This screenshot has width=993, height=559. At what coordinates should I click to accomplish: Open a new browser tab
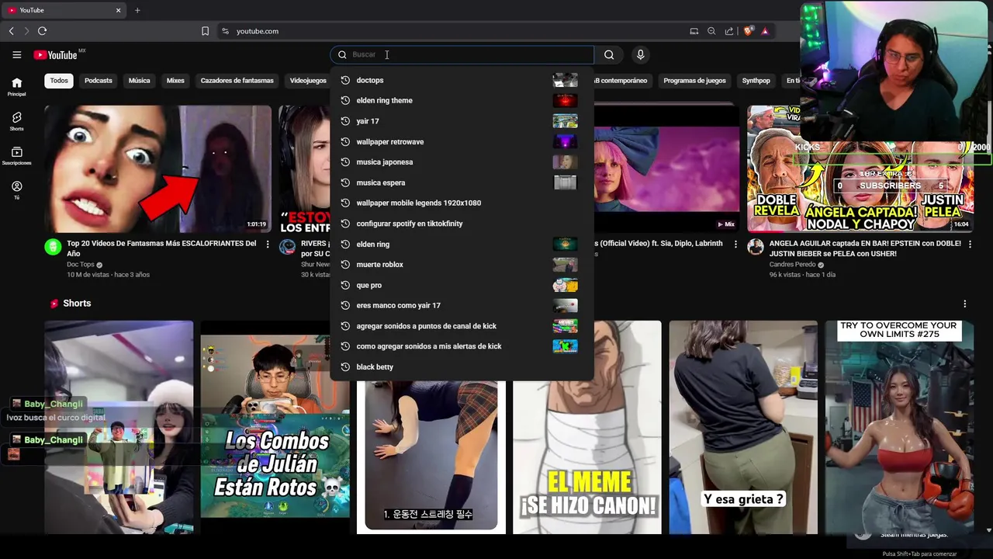coord(137,10)
